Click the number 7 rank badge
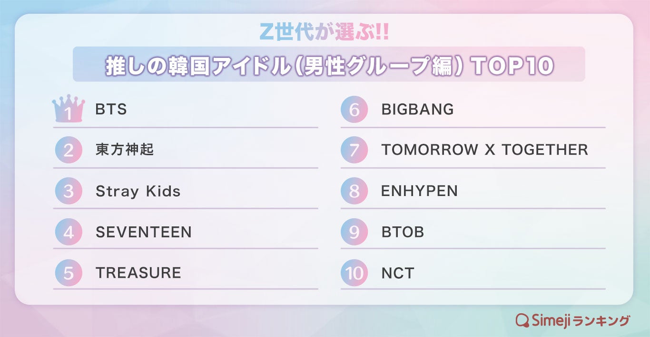This screenshot has height=337, width=650. point(355,150)
